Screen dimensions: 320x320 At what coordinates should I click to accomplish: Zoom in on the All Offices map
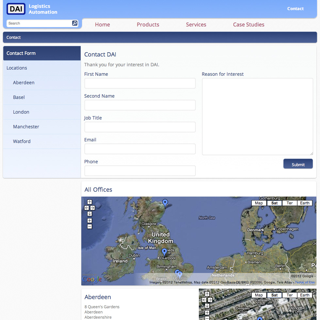pyautogui.click(x=90, y=221)
